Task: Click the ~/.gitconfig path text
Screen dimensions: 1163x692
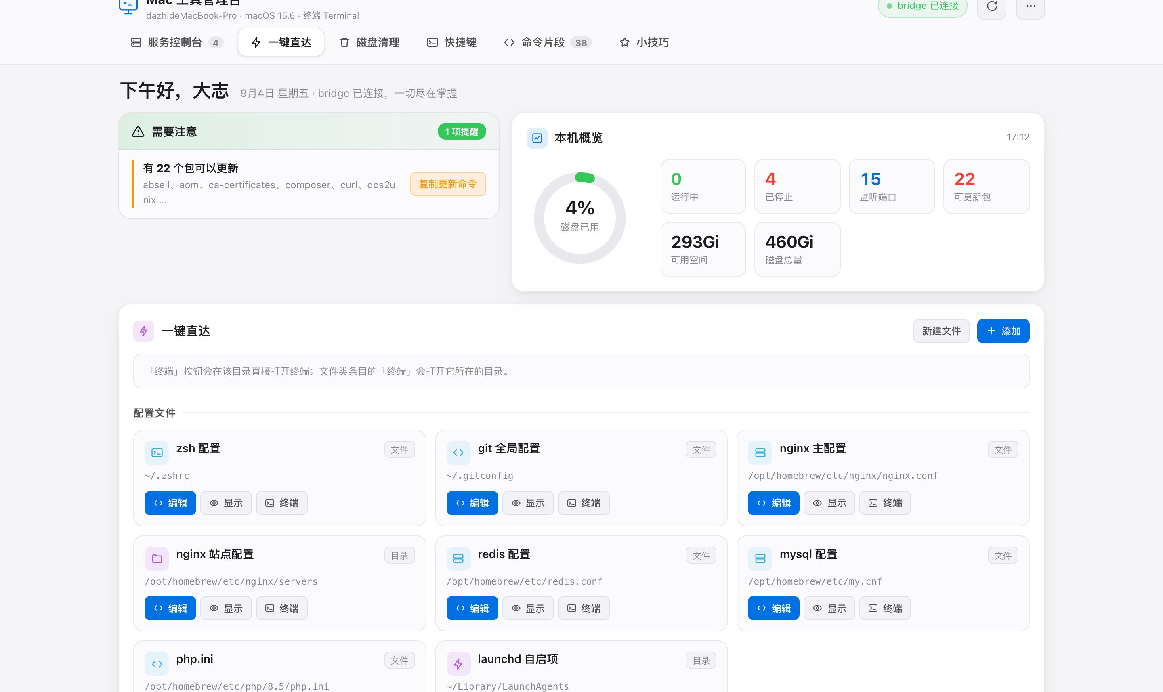Action: [x=480, y=476]
